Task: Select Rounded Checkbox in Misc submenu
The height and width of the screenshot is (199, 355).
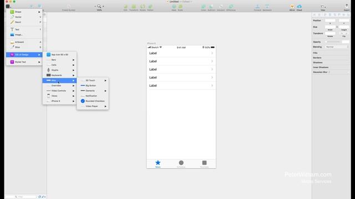Action: pos(93,101)
